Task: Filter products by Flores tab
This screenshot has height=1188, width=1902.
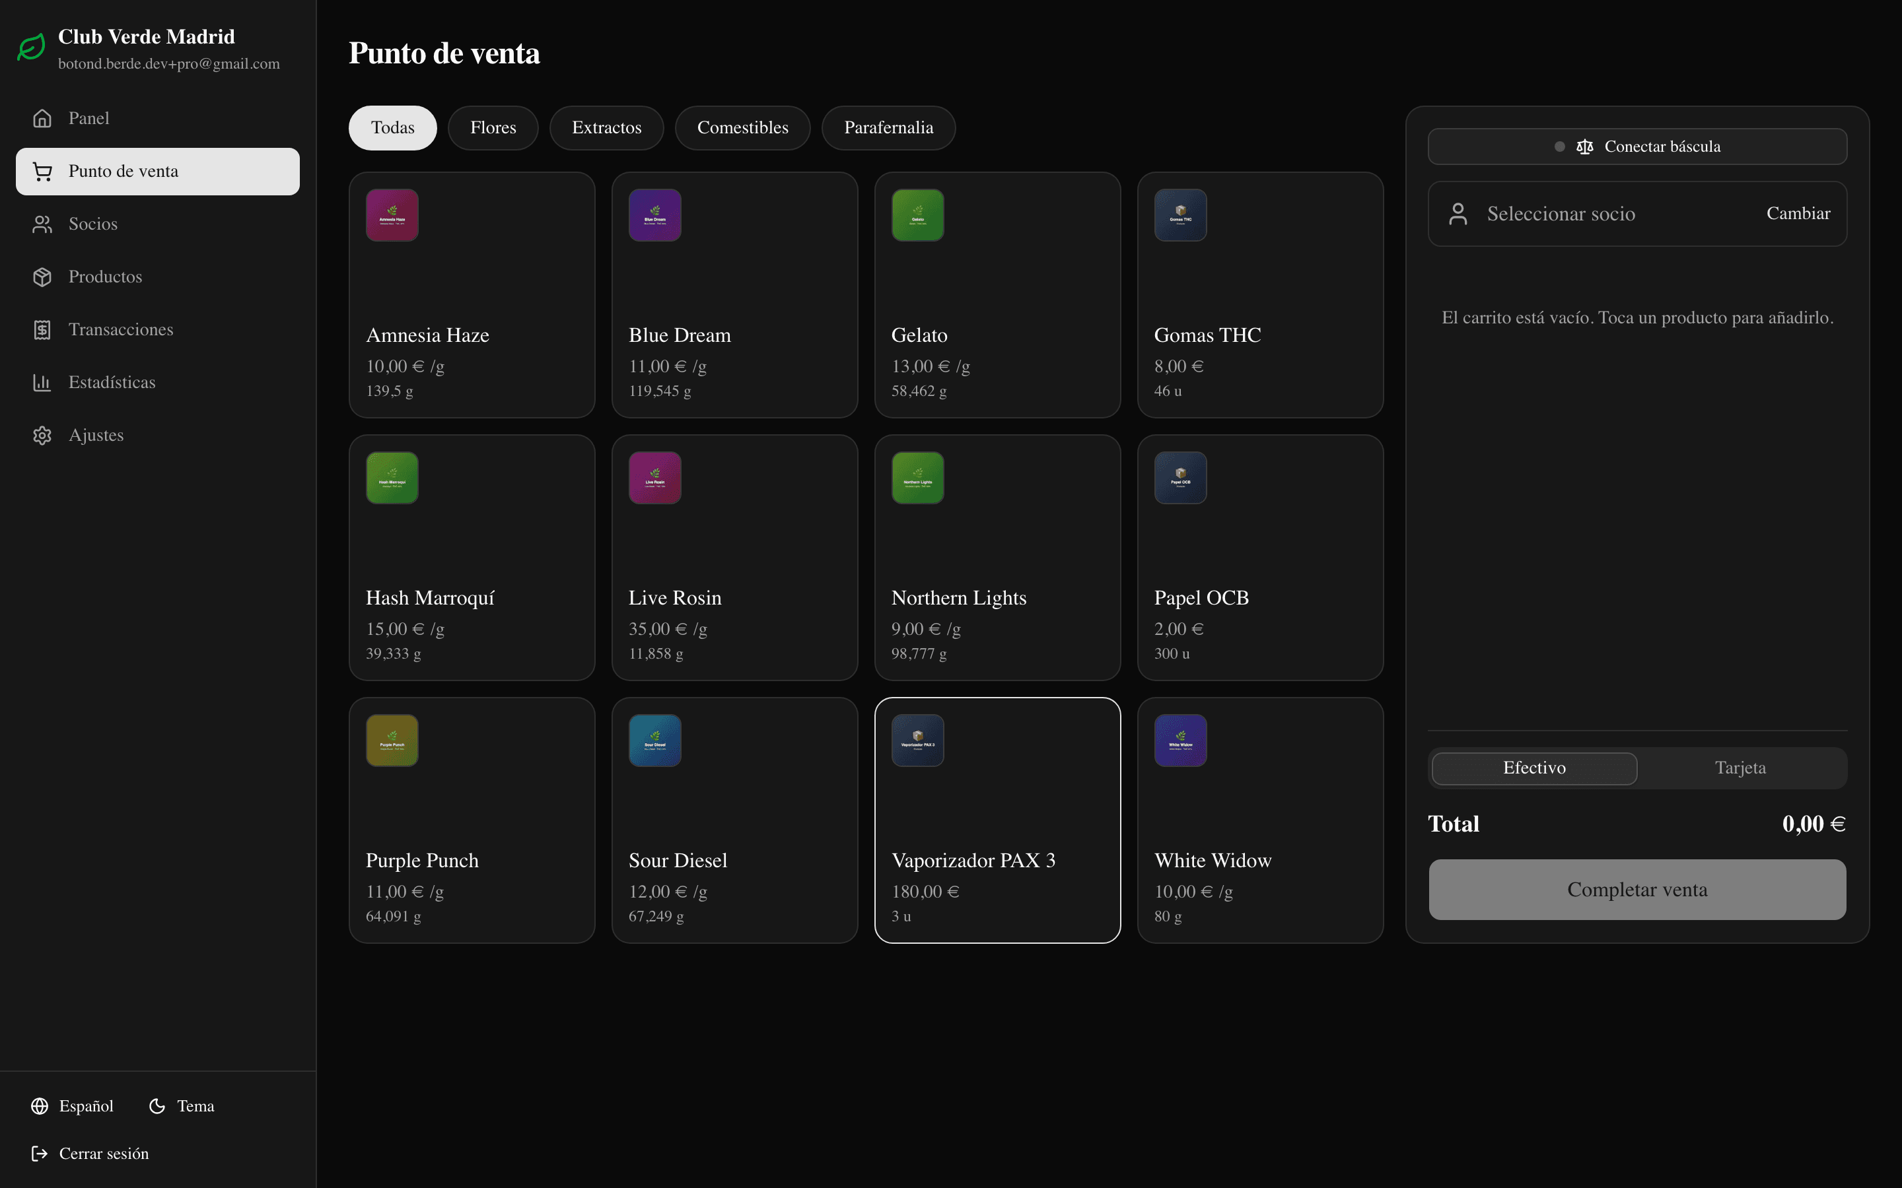Action: pyautogui.click(x=493, y=128)
